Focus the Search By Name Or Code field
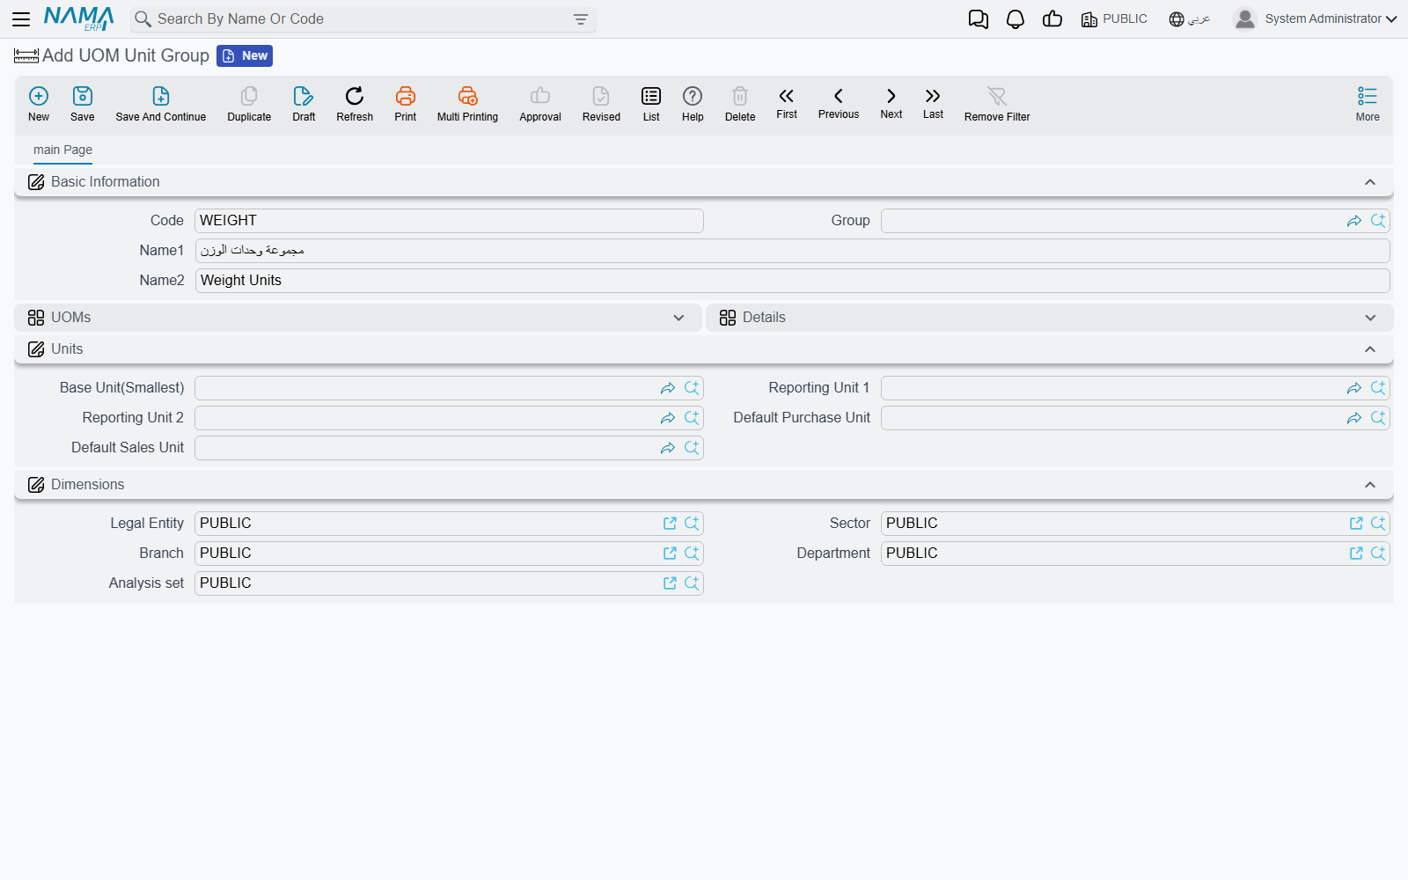 click(x=361, y=19)
